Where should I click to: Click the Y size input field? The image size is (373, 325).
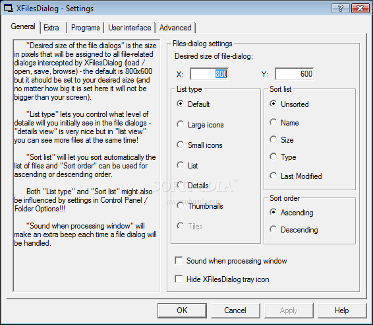click(x=295, y=74)
